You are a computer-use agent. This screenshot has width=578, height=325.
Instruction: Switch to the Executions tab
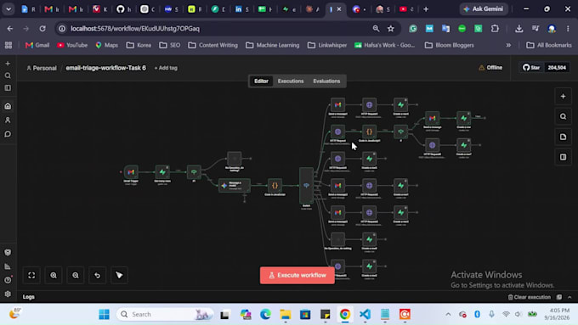291,81
